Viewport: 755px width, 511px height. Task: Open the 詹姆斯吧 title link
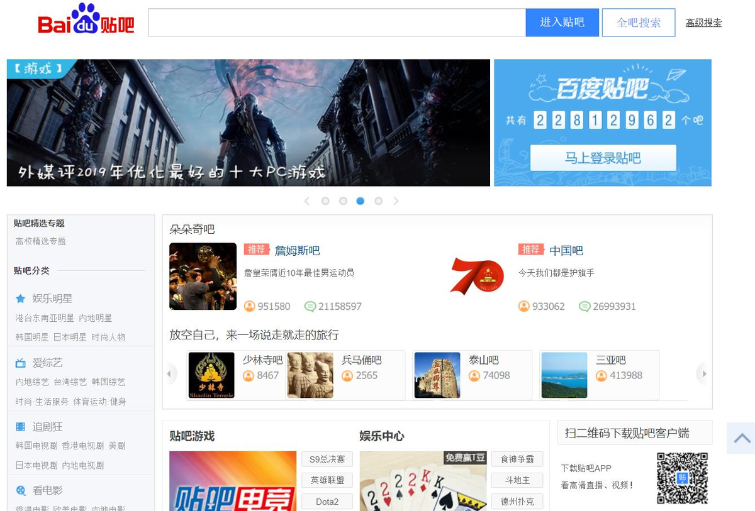click(x=297, y=251)
